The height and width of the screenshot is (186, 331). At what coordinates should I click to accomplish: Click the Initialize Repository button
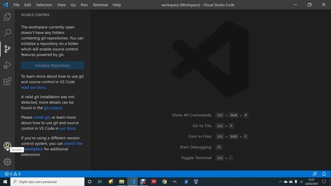(x=52, y=66)
